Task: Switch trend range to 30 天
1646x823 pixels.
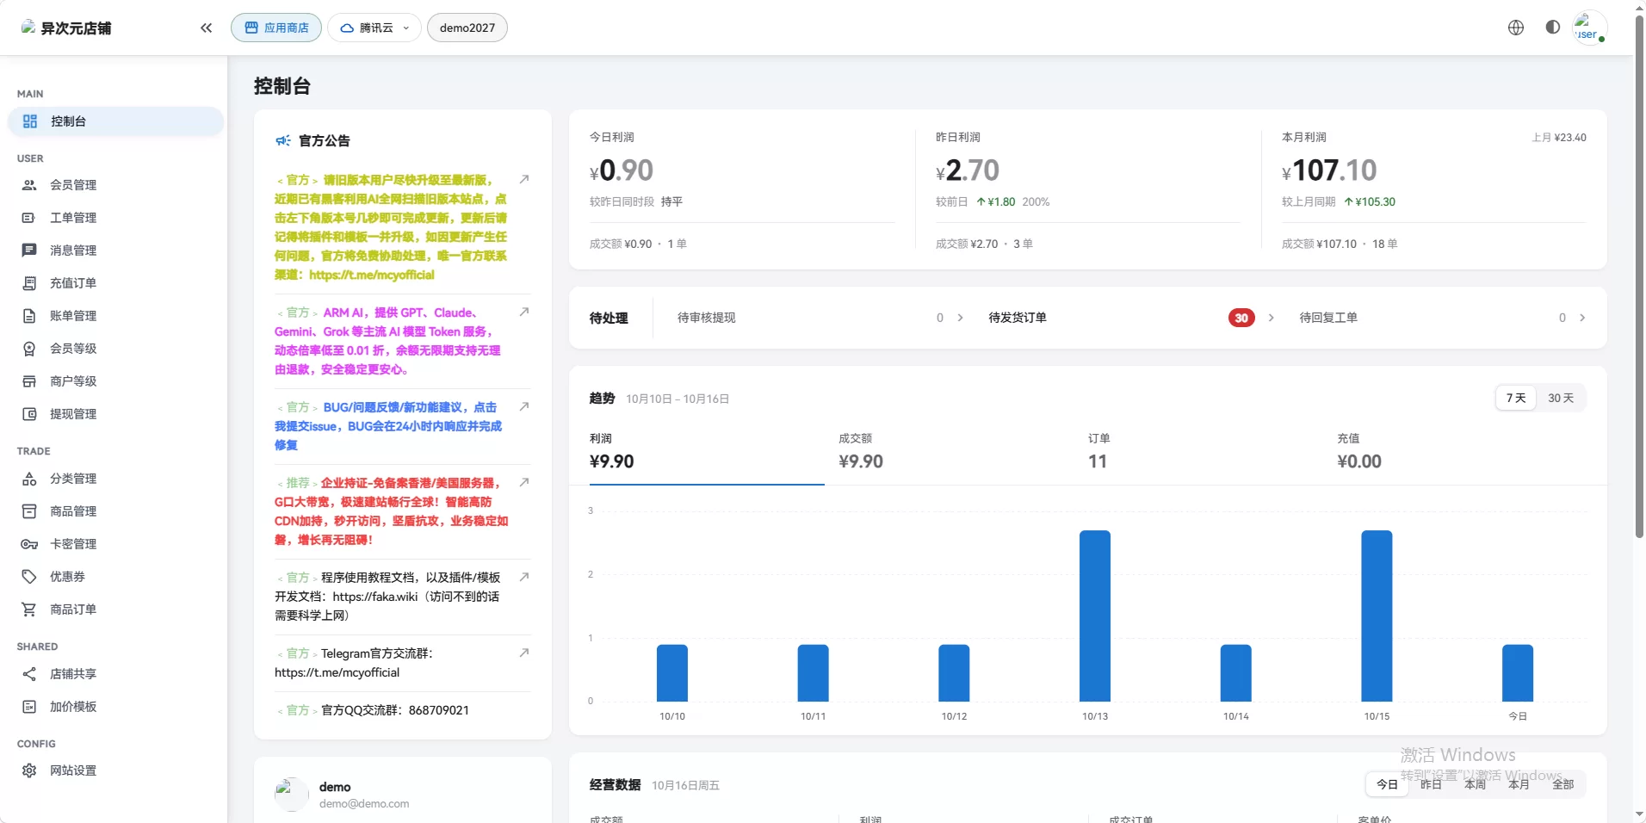Action: pyautogui.click(x=1560, y=398)
